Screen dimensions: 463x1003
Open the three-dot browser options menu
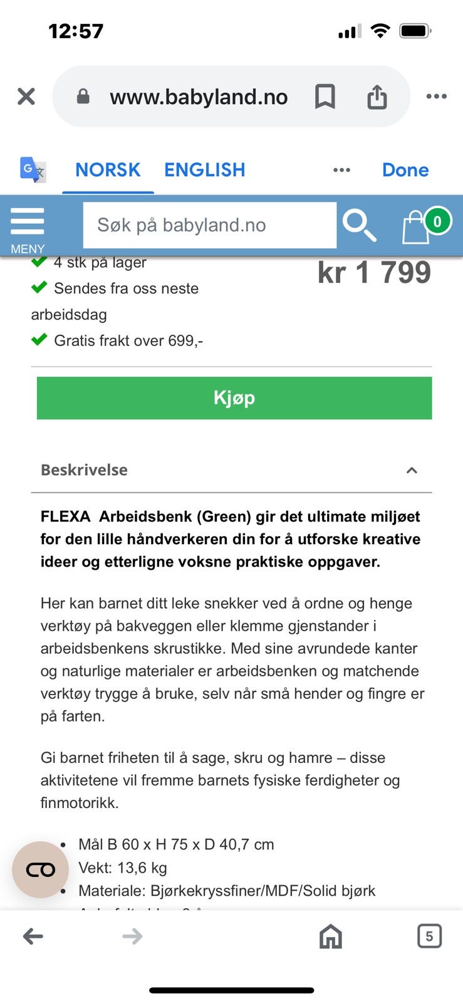point(436,97)
